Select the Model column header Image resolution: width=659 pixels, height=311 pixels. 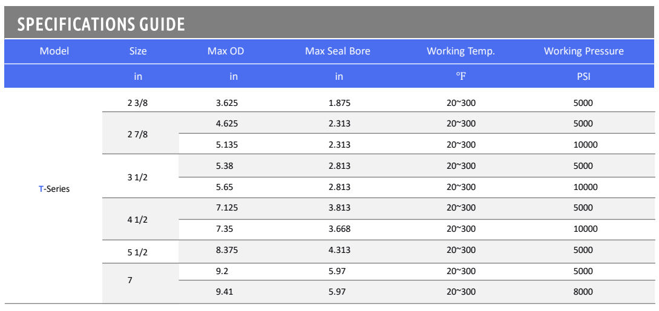point(54,51)
